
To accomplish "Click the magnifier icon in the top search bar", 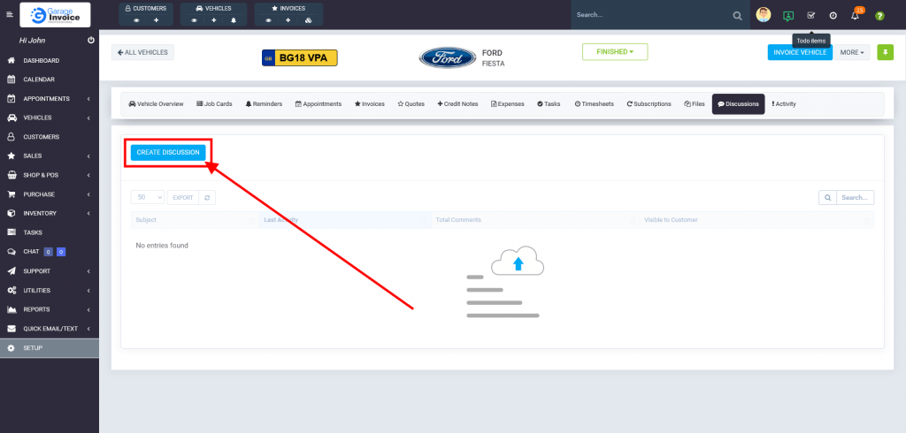I will (x=737, y=16).
